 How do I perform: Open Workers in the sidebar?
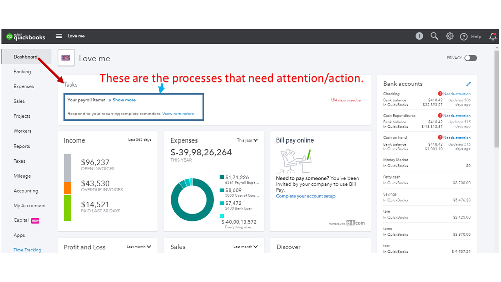(x=22, y=131)
